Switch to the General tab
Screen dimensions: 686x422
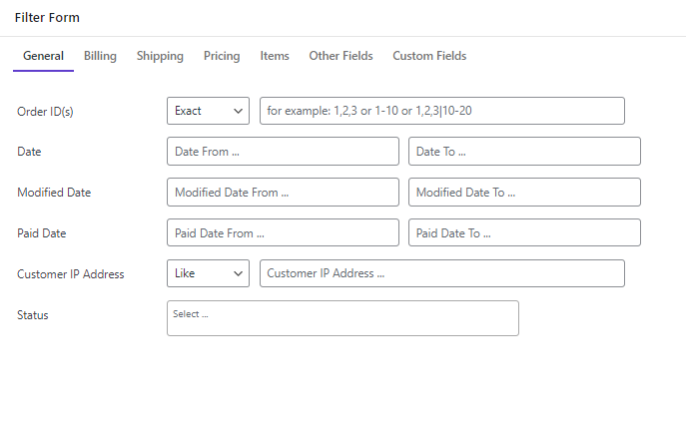pyautogui.click(x=43, y=57)
